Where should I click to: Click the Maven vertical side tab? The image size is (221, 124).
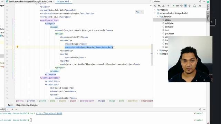click(208, 17)
